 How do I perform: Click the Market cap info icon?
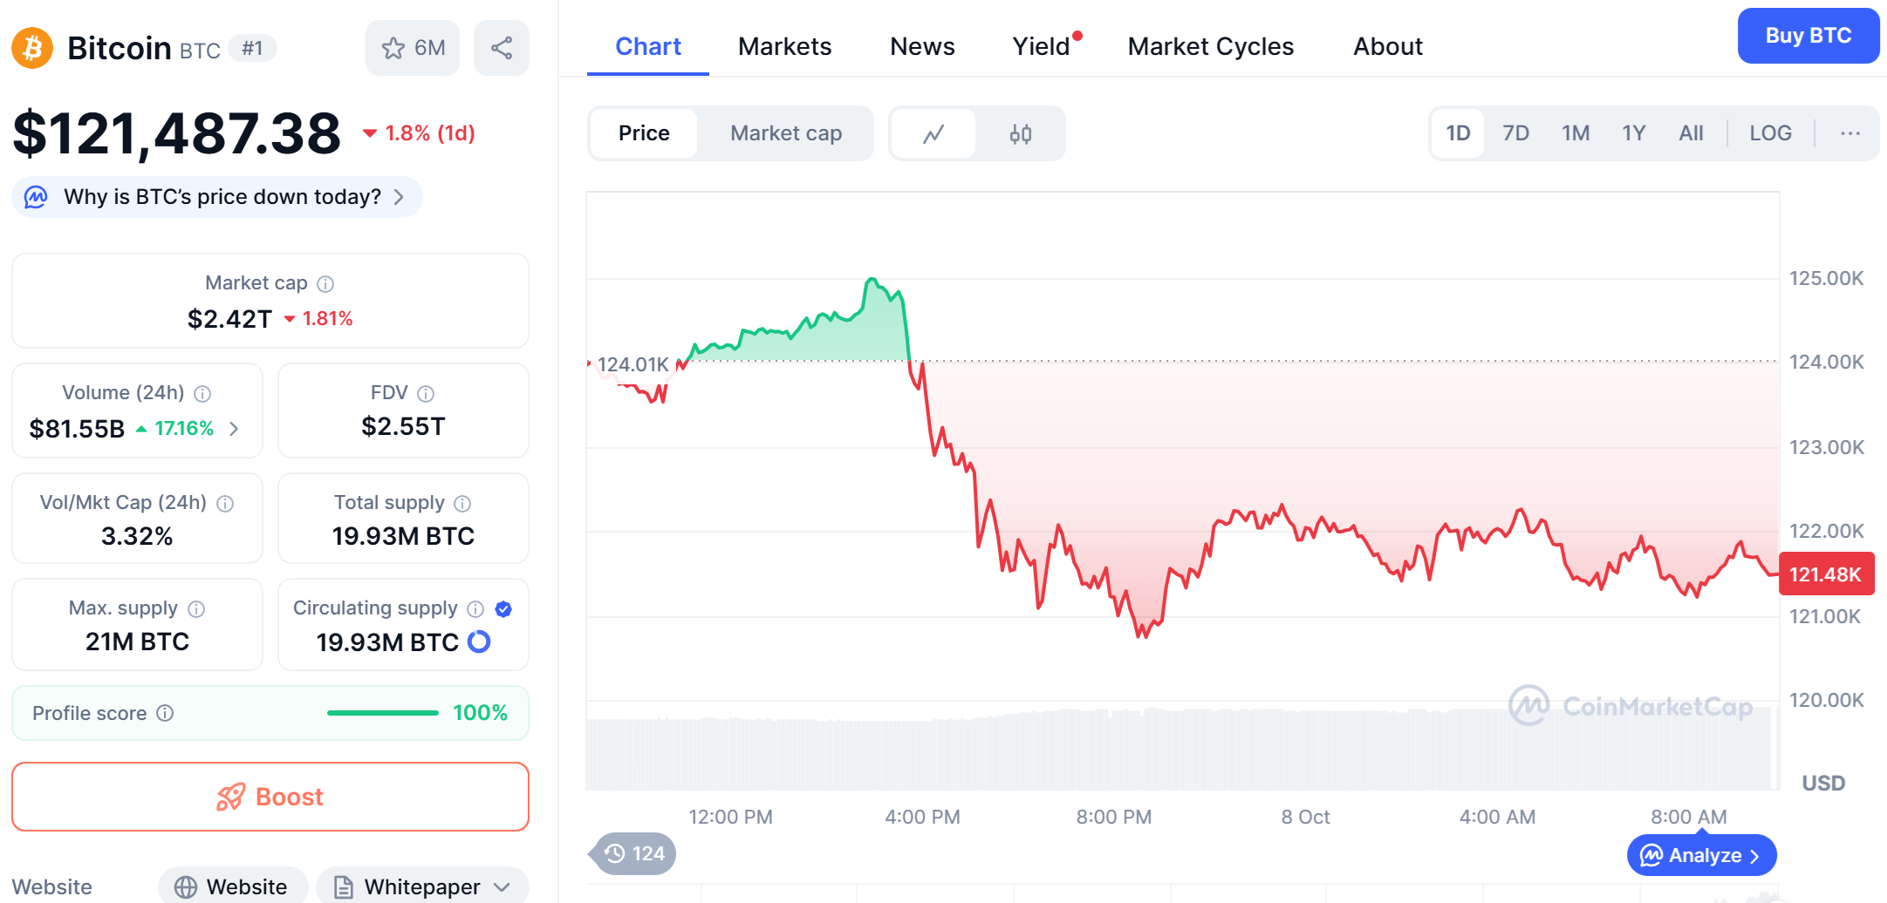click(x=325, y=284)
